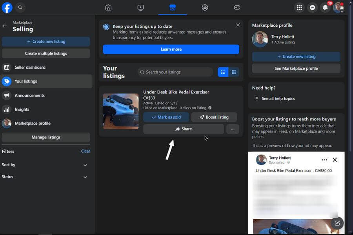This screenshot has width=353, height=235.
Task: Click Mark as sold button
Action: pyautogui.click(x=166, y=117)
